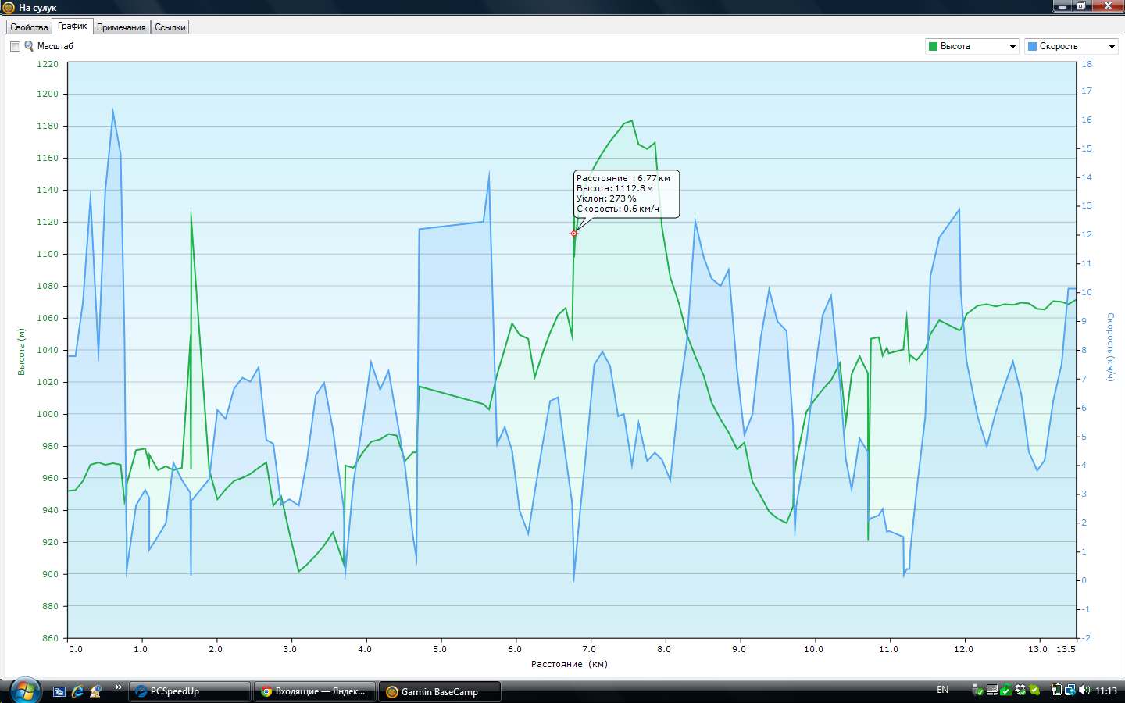Screen dimensions: 1125x703
Task: Click the magnifier icon beside Масштаб
Action: [29, 46]
